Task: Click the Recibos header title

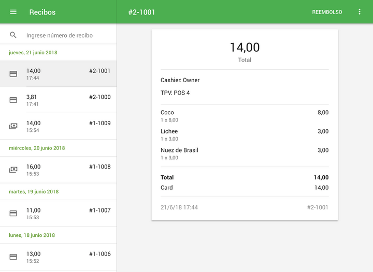Action: [42, 12]
